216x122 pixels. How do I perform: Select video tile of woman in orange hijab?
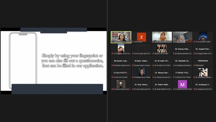pos(162,37)
